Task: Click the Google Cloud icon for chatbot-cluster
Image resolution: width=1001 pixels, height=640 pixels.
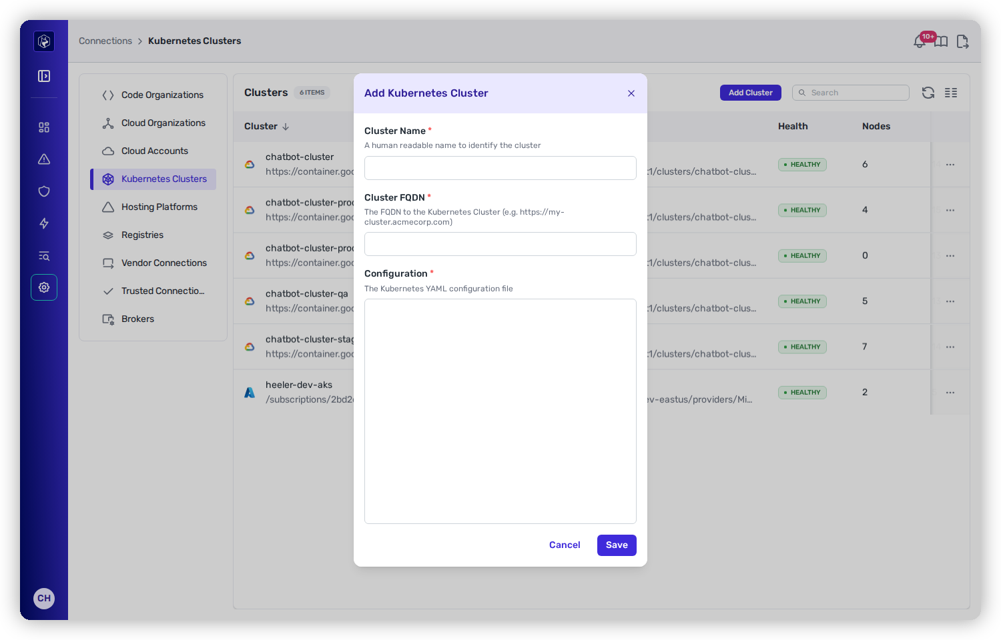Action: pyautogui.click(x=250, y=165)
